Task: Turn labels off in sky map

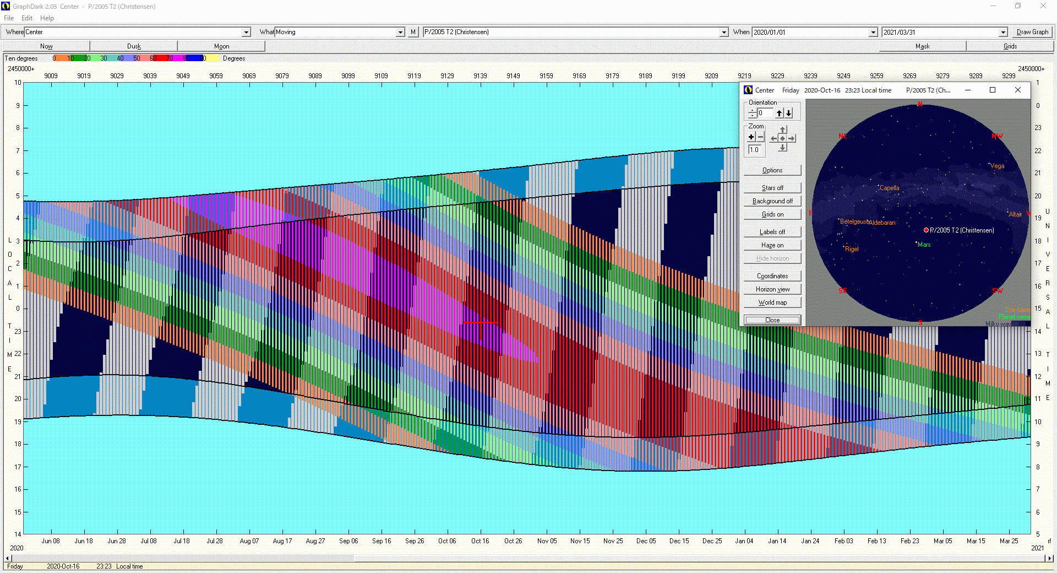Action: click(x=772, y=232)
